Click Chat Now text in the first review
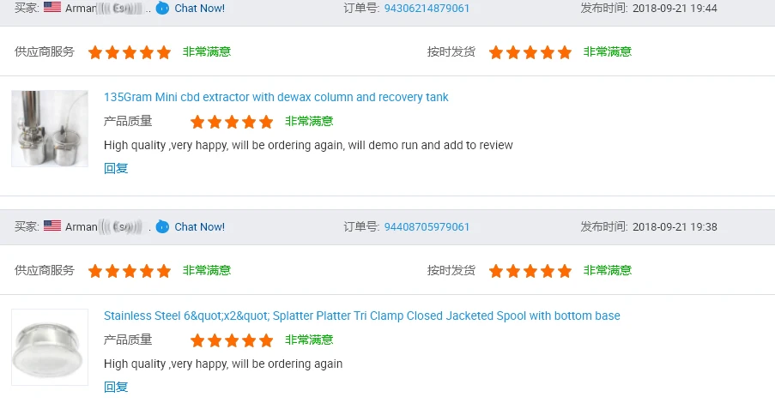775x403 pixels. click(199, 8)
